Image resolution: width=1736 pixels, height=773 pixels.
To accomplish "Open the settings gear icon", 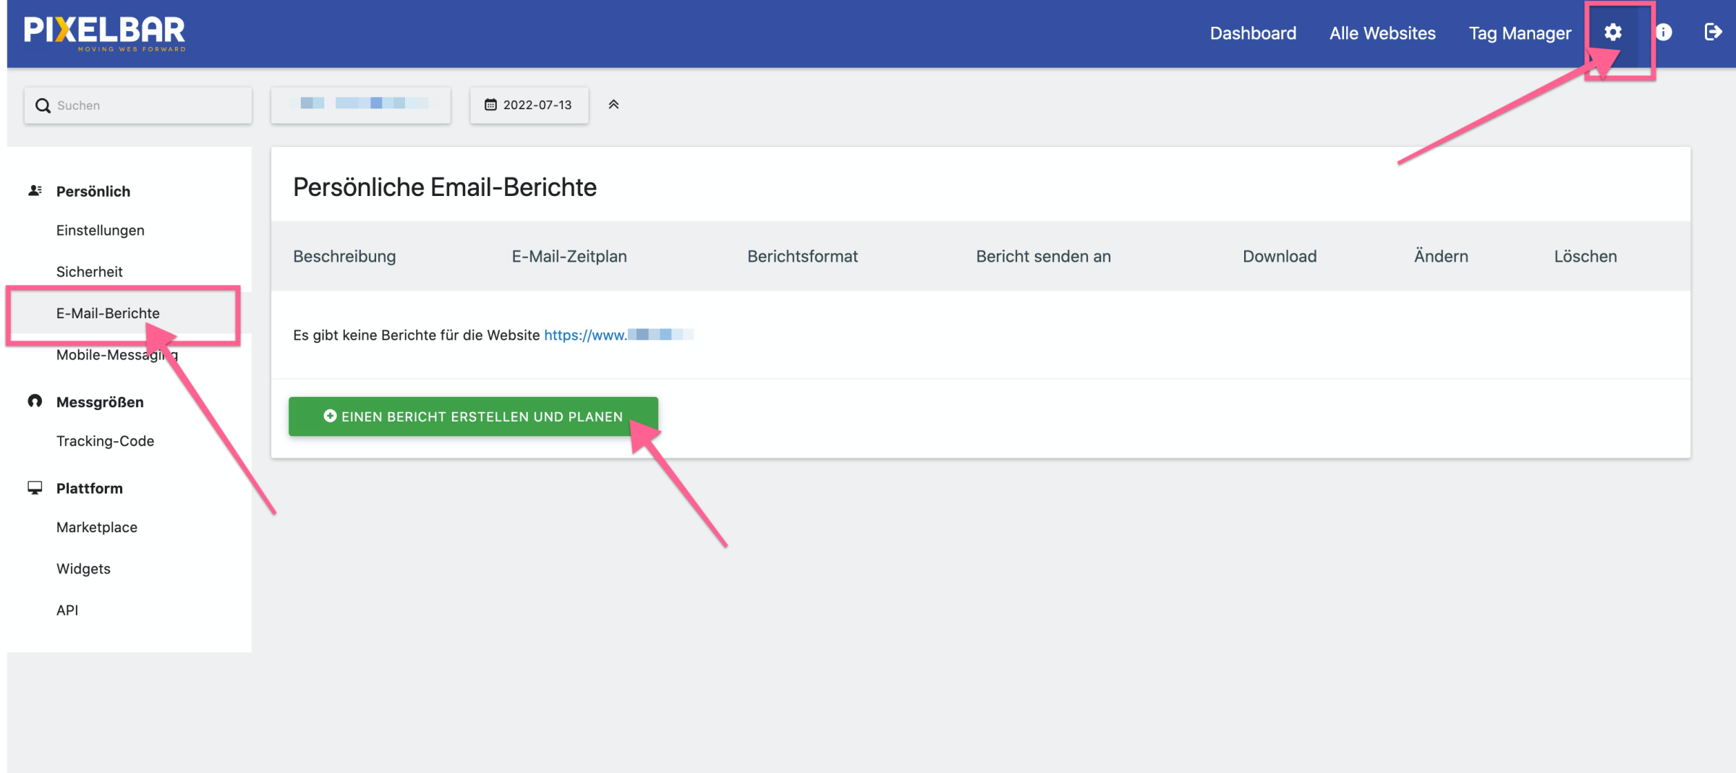I will [x=1612, y=33].
